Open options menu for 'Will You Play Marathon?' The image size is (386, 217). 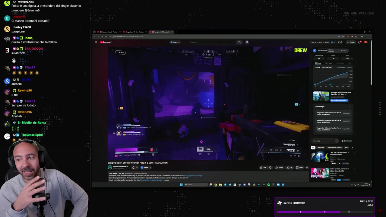(x=354, y=153)
